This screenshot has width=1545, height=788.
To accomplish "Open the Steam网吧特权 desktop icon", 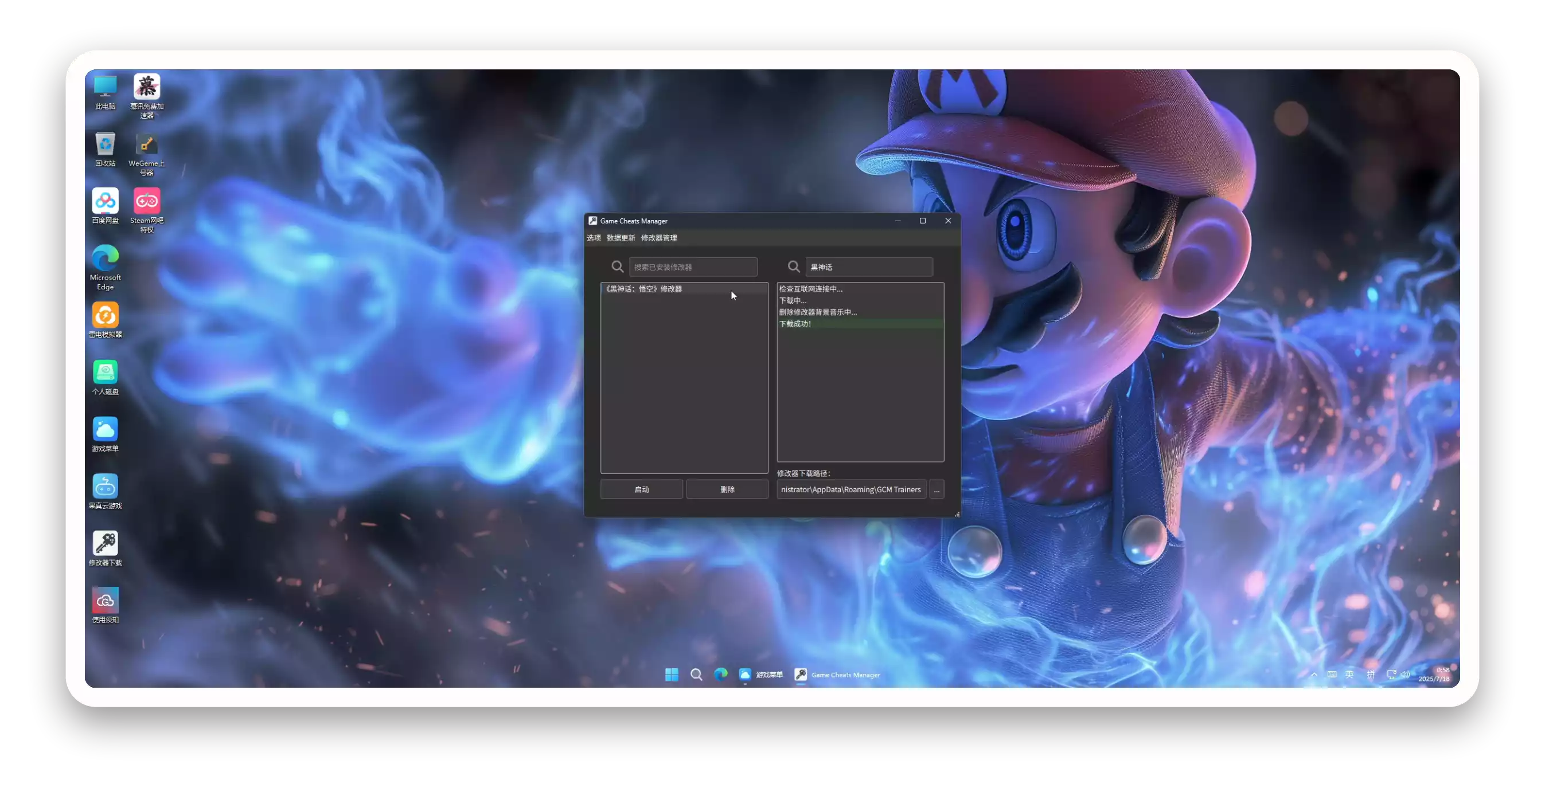I will click(x=147, y=210).
